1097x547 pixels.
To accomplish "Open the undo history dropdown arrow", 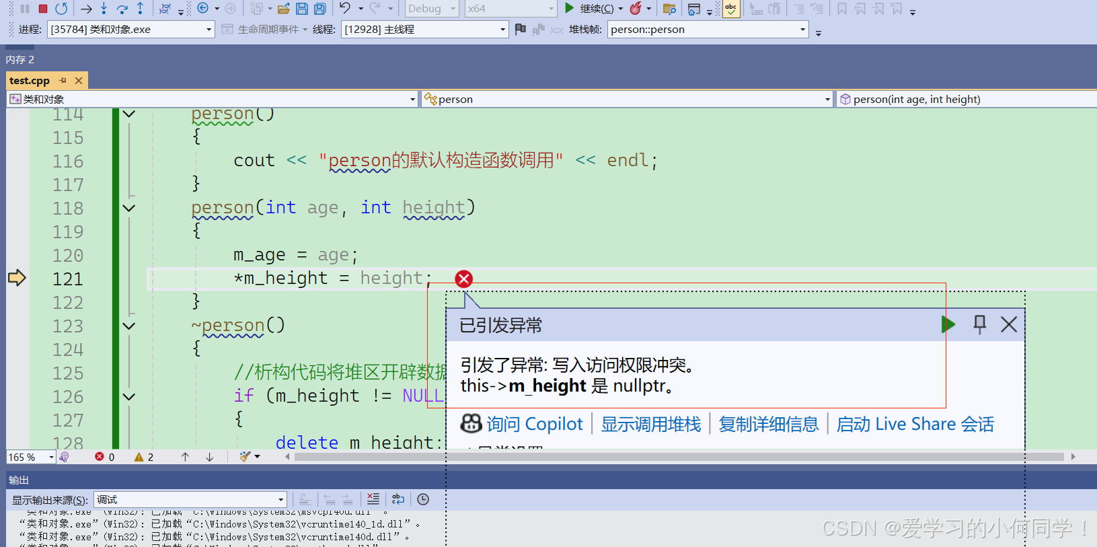I will (x=361, y=9).
